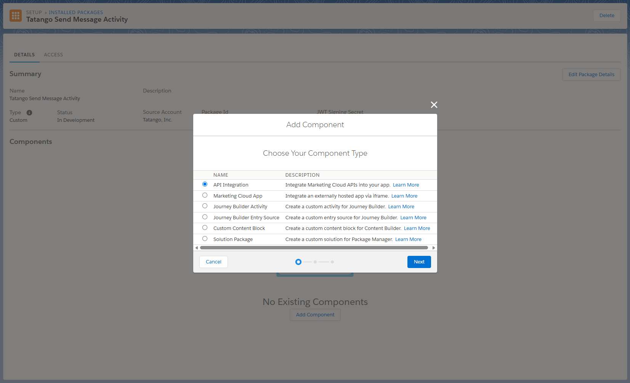Choose the Journey Builder Entry Source radio
The width and height of the screenshot is (630, 383).
tap(205, 217)
